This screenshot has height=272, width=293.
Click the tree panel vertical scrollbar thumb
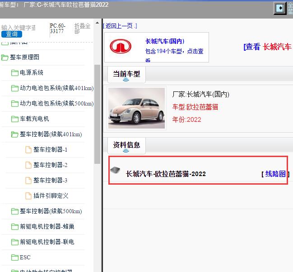97,114
